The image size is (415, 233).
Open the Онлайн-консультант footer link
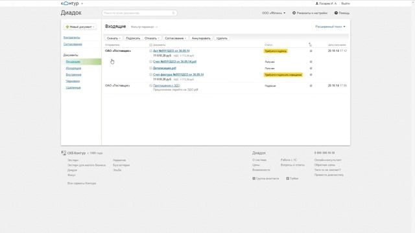click(328, 160)
